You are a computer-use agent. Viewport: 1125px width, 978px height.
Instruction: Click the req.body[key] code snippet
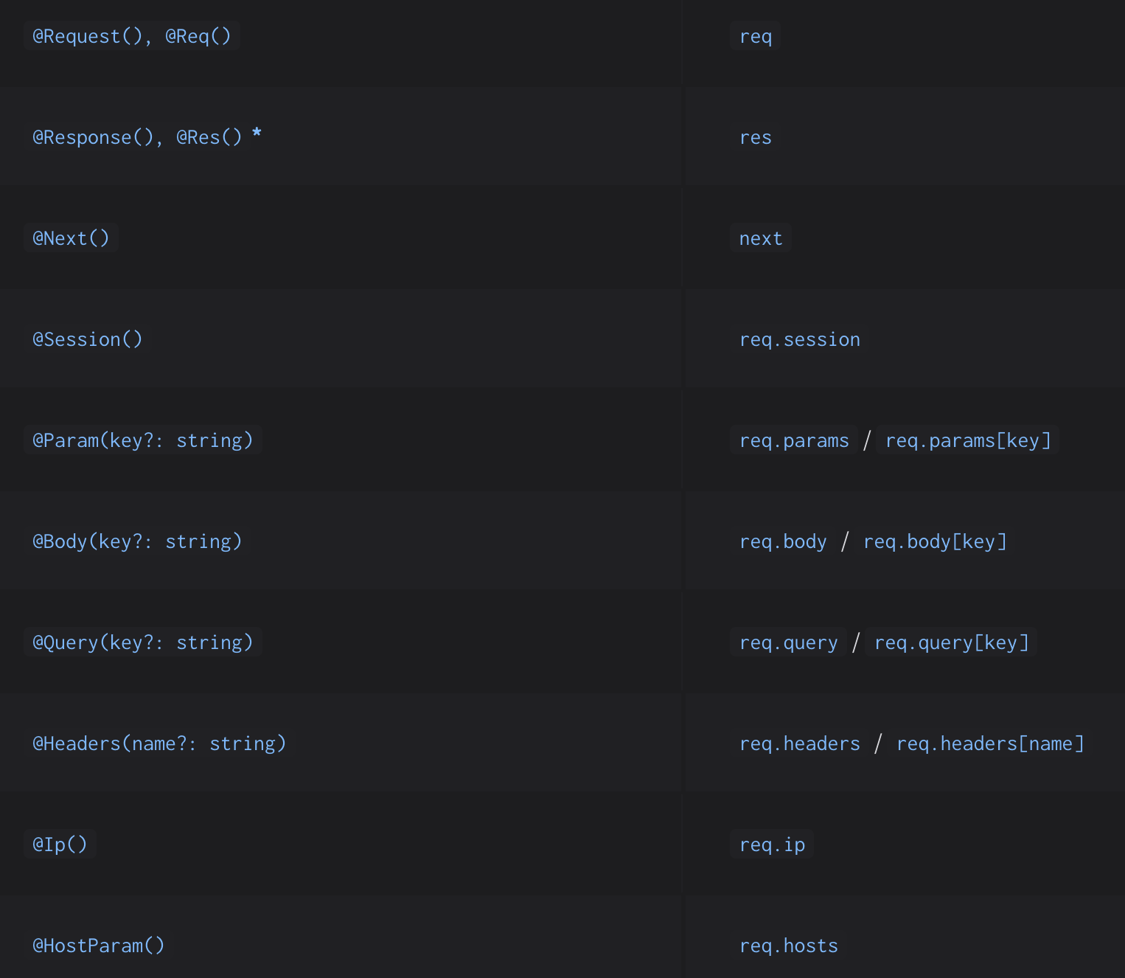click(935, 541)
